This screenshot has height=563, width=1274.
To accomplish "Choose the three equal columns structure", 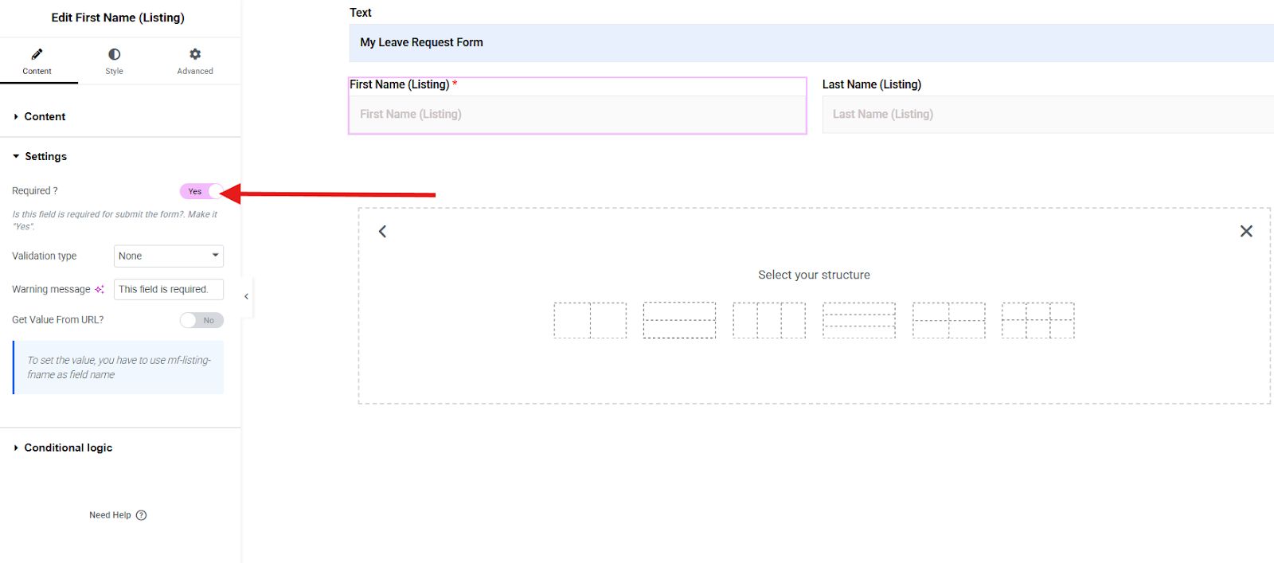I will tap(769, 320).
